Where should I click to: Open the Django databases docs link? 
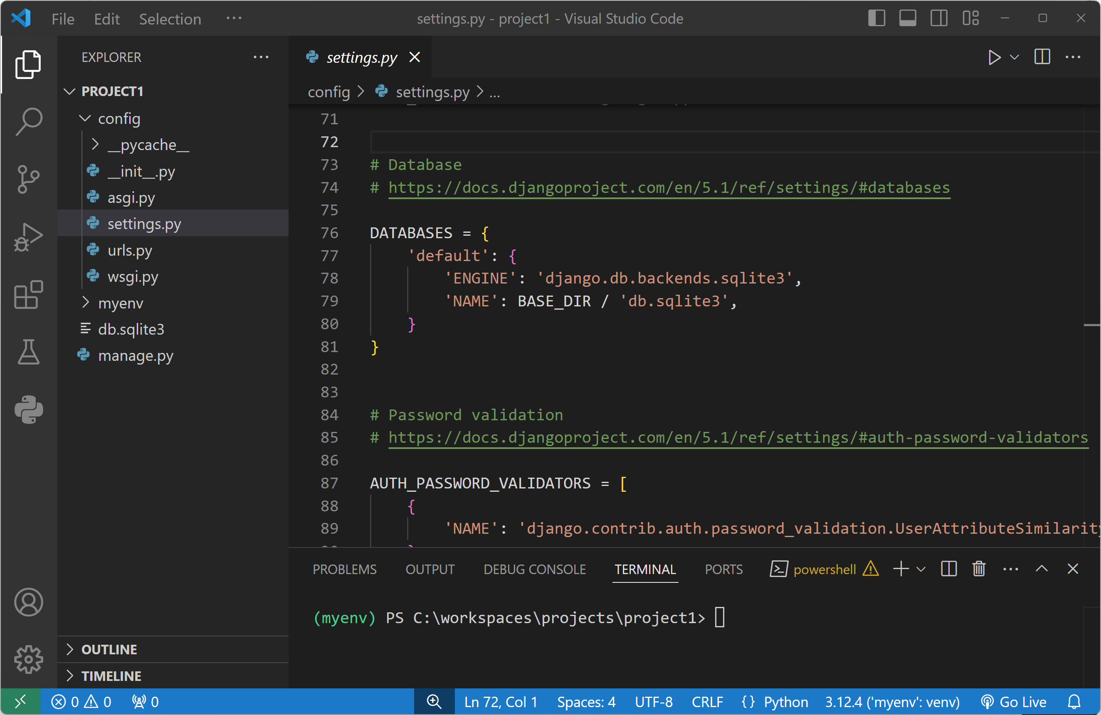(x=669, y=188)
